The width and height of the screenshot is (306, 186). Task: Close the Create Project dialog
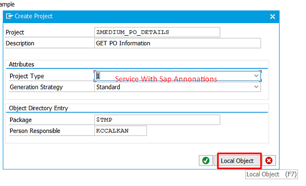point(272,17)
